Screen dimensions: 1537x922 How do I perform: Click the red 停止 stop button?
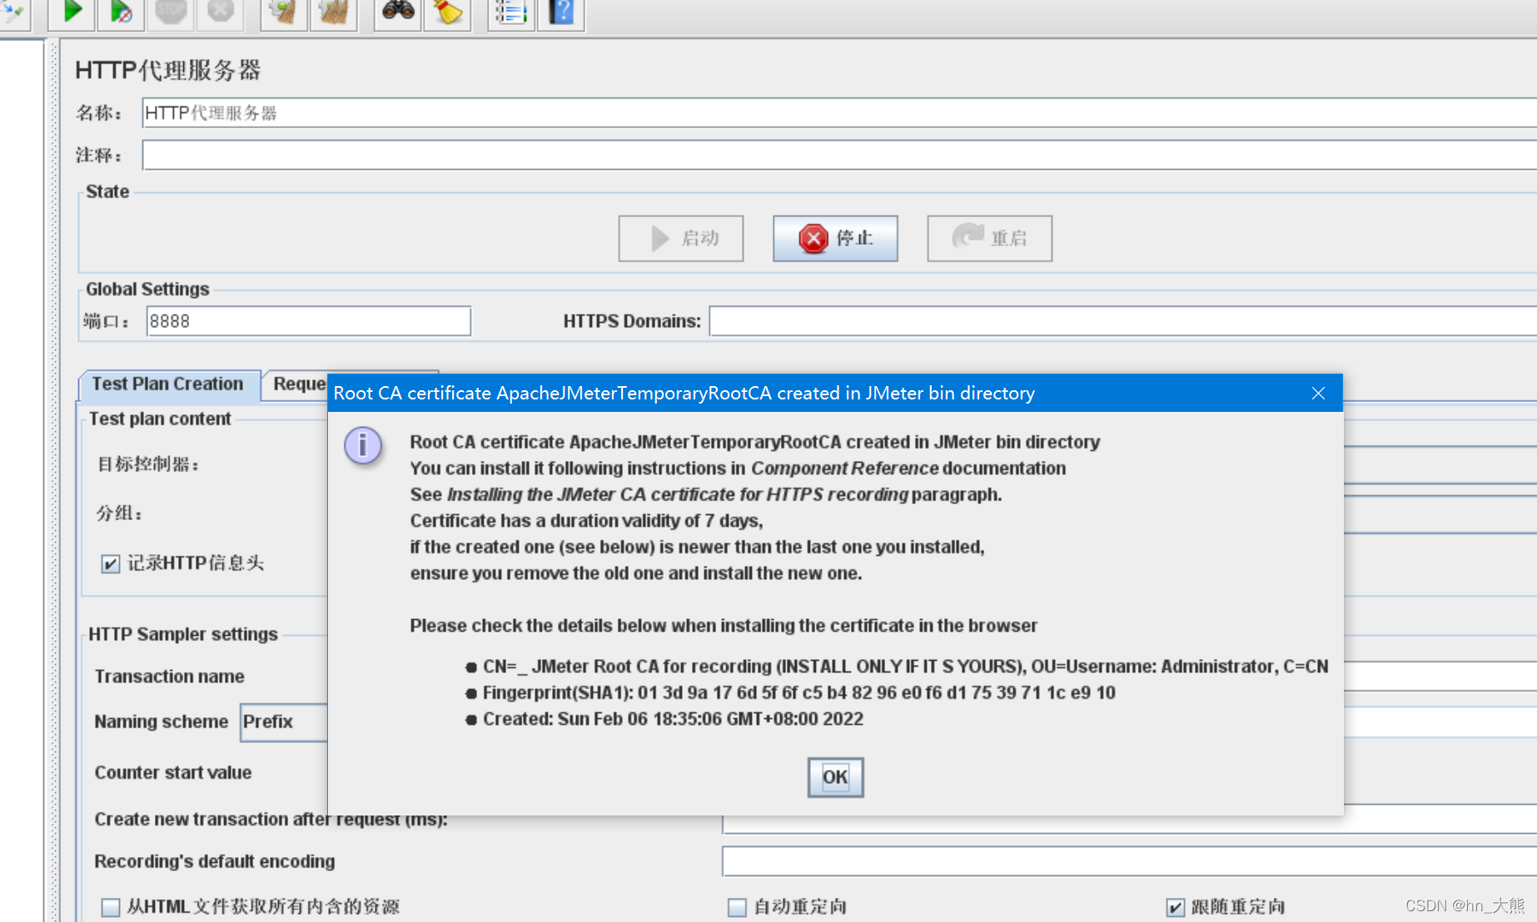tap(835, 239)
